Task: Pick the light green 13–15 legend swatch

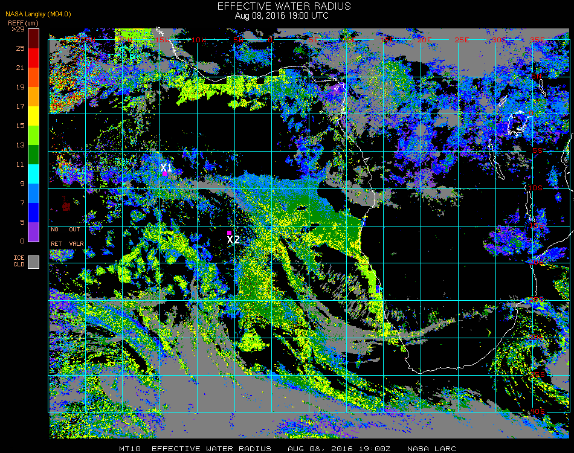Action: pos(34,135)
